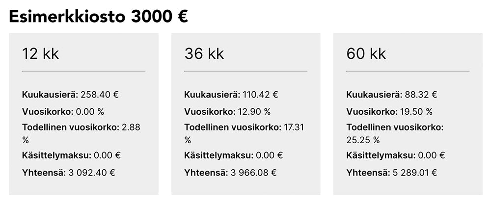Screen dimensions: 491x202
Task: Click the Vuosikorko 19.50 % row
Action: coord(389,111)
